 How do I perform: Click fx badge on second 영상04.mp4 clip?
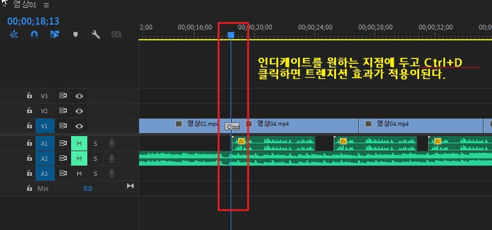(369, 124)
